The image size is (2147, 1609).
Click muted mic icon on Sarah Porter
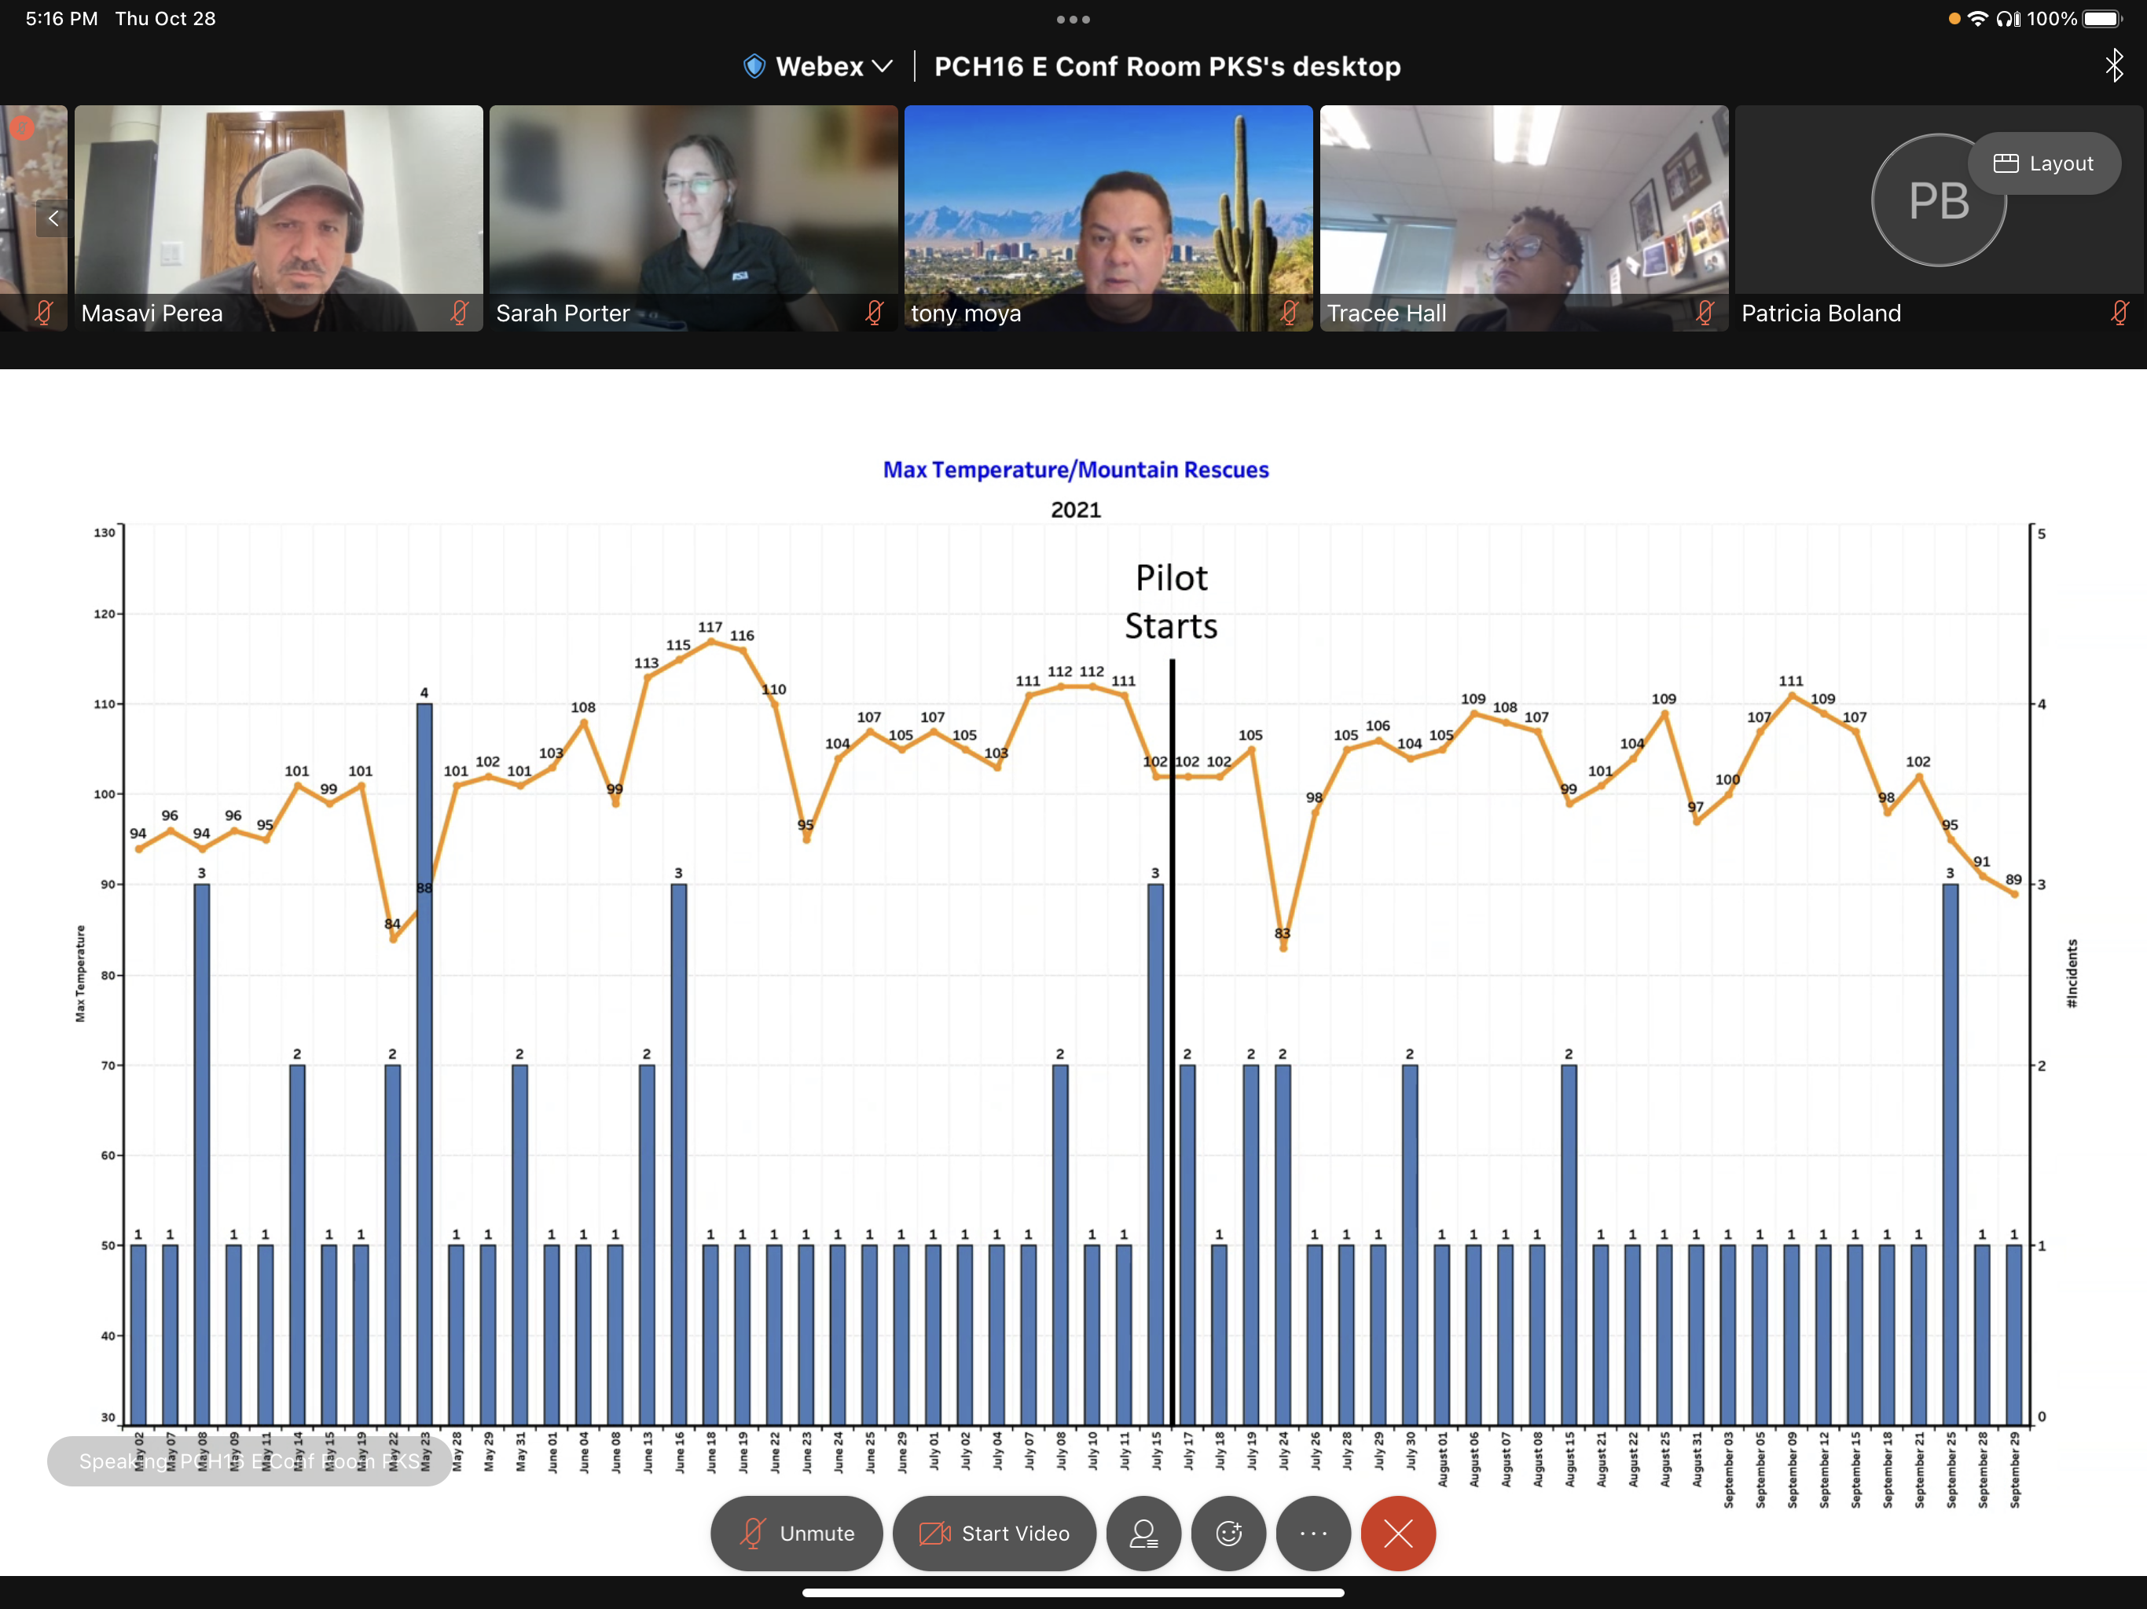pyautogui.click(x=874, y=313)
